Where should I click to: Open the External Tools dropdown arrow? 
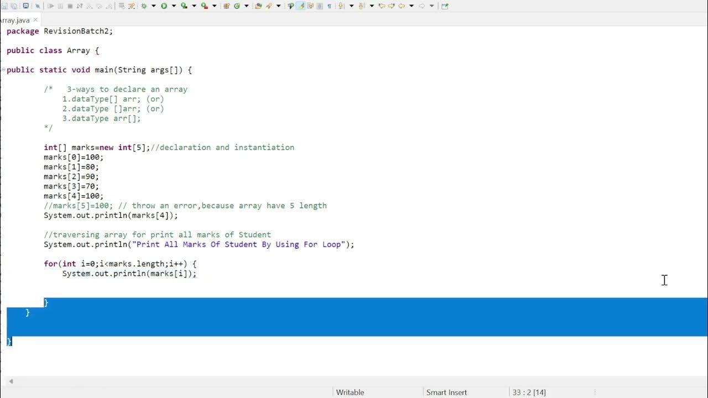tap(215, 6)
